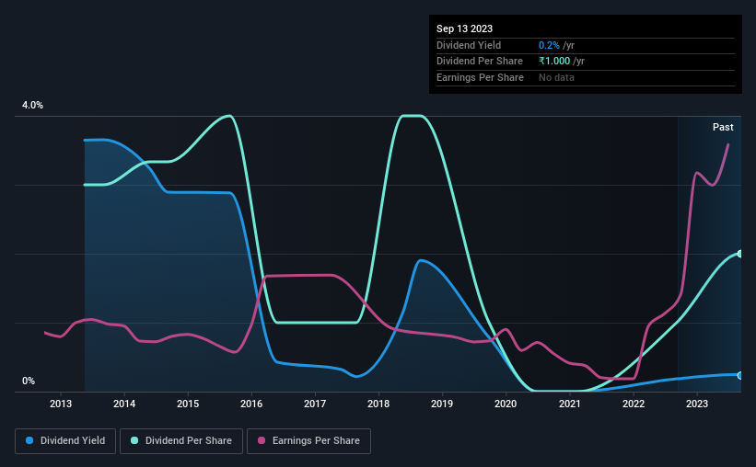The height and width of the screenshot is (467, 756).
Task: Click the 2017 x-axis label
Action: click(x=315, y=404)
